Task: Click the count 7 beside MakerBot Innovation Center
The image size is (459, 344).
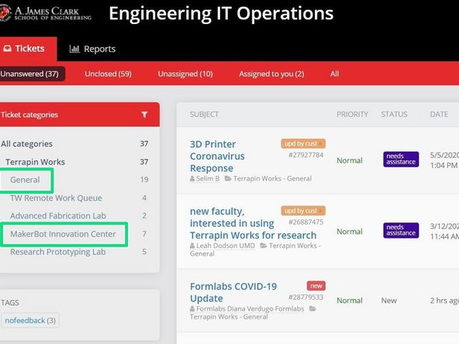Action: click(x=144, y=234)
